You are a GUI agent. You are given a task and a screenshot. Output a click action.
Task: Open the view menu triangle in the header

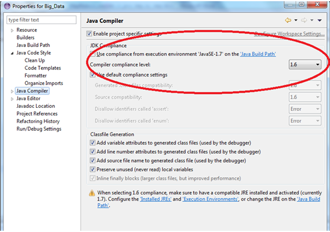coord(320,20)
